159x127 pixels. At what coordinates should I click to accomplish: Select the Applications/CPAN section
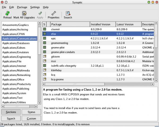click(x=19, y=34)
